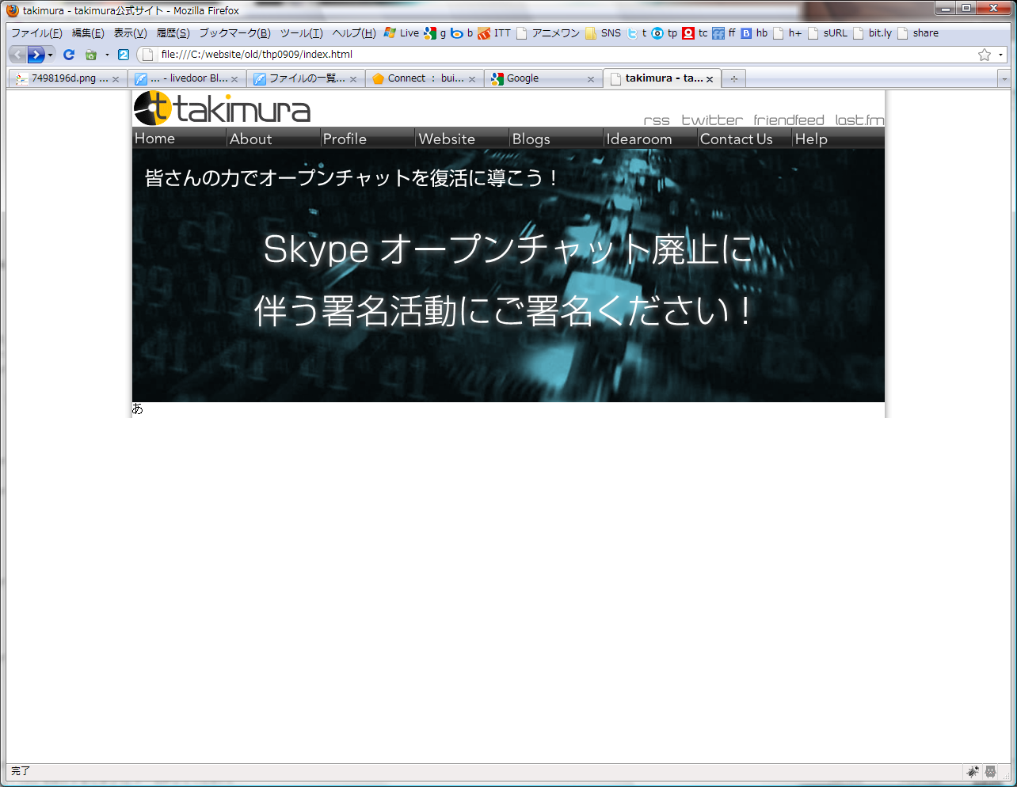This screenshot has height=787, width=1017.
Task: Open the ヘルプ(H) menu
Action: pos(354,33)
